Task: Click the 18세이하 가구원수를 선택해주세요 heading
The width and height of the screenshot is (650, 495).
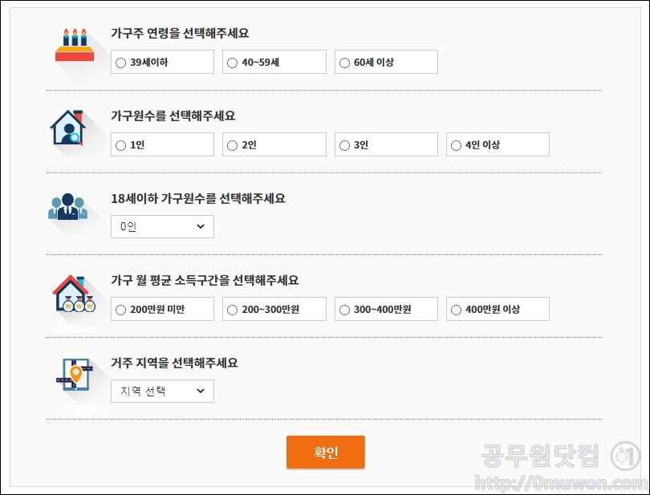Action: [198, 198]
